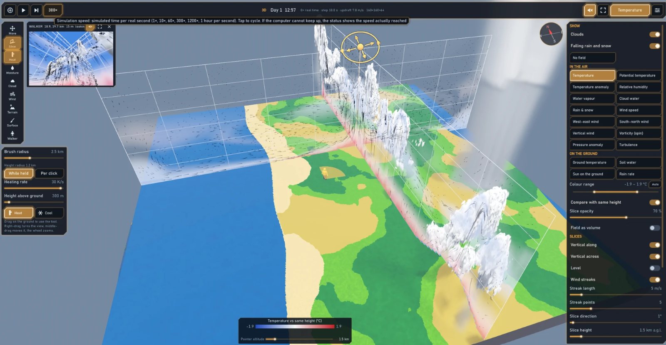
Task: Click the Auto colour range button
Action: coord(655,184)
